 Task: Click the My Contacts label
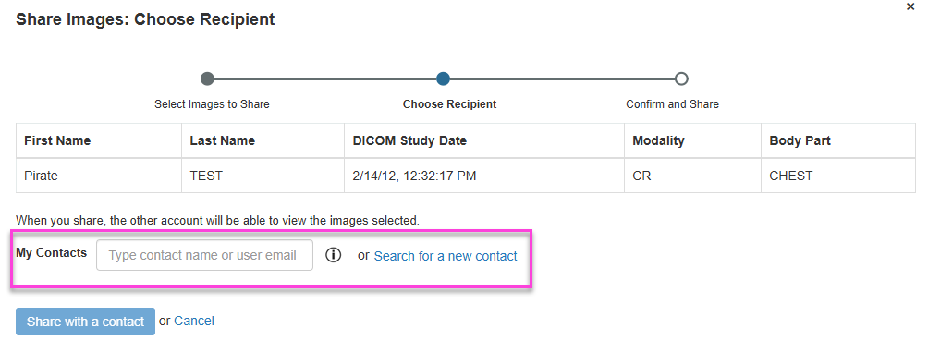tap(52, 252)
